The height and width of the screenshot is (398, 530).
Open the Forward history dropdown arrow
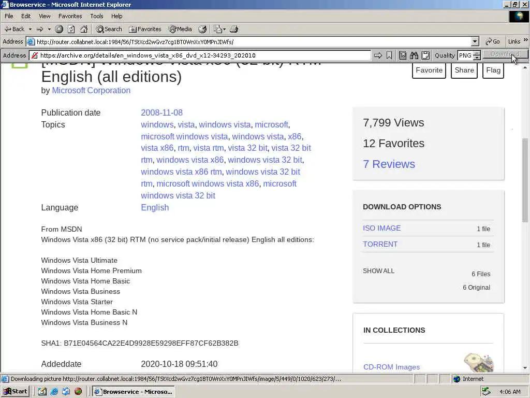[x=49, y=29]
